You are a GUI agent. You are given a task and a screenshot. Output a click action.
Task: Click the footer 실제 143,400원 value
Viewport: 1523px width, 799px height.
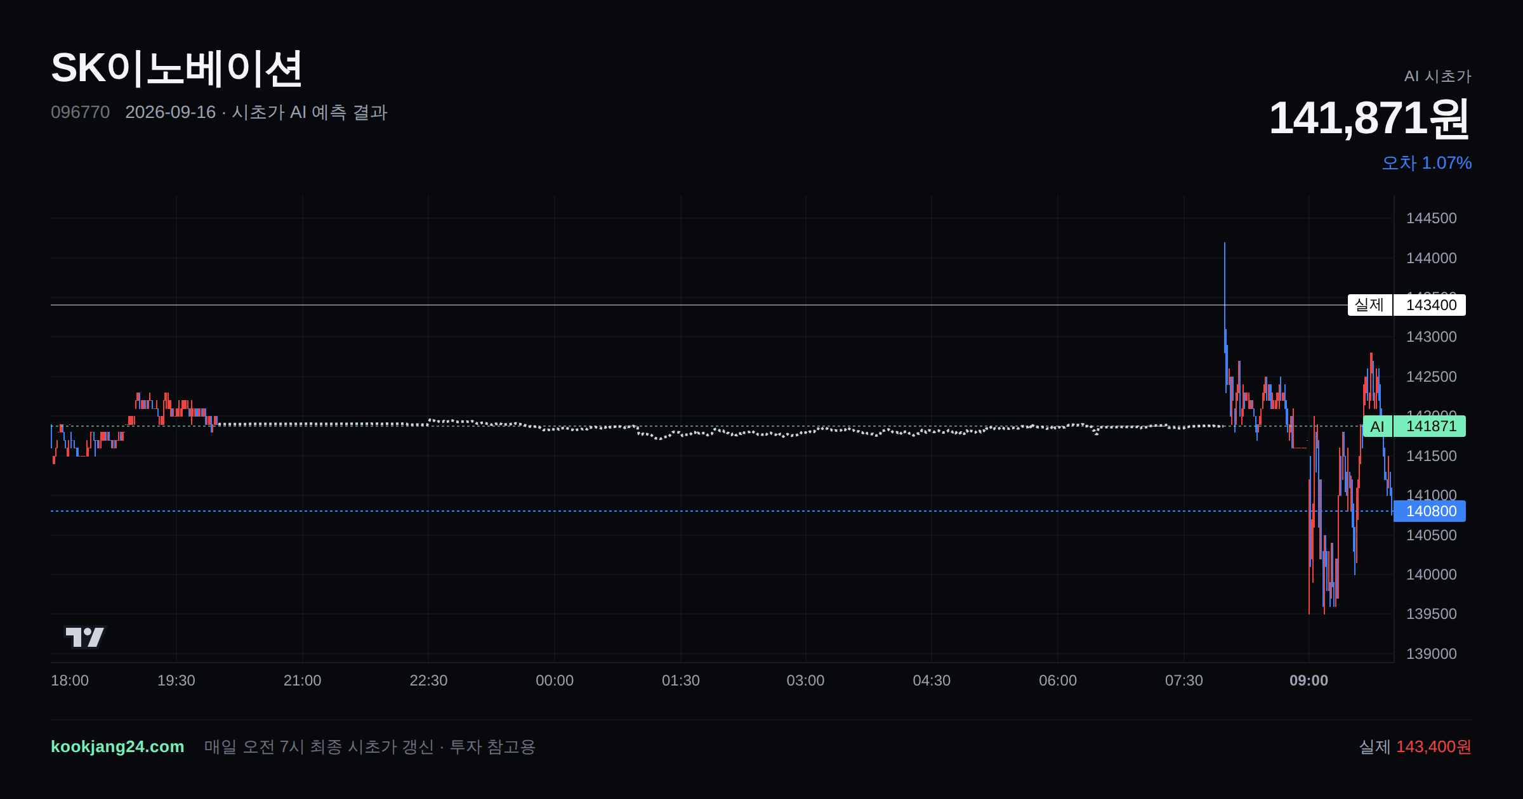click(1415, 746)
